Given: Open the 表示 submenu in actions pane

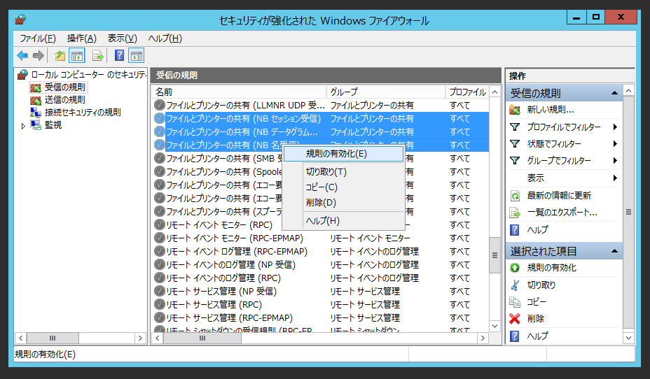Looking at the screenshot, I should (x=564, y=178).
